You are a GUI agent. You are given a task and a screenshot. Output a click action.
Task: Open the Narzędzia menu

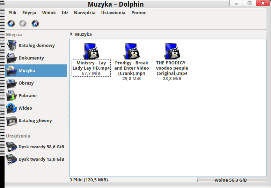pyautogui.click(x=85, y=13)
